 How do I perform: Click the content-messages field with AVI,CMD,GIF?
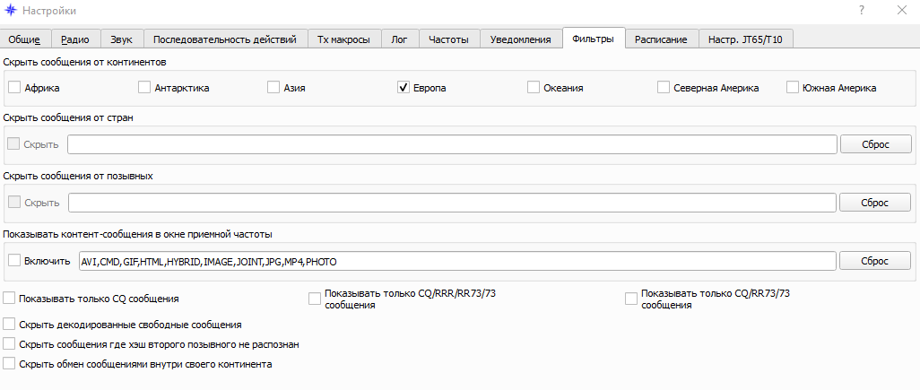(x=457, y=261)
